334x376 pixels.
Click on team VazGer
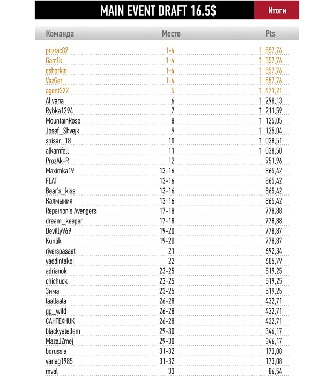(54, 81)
